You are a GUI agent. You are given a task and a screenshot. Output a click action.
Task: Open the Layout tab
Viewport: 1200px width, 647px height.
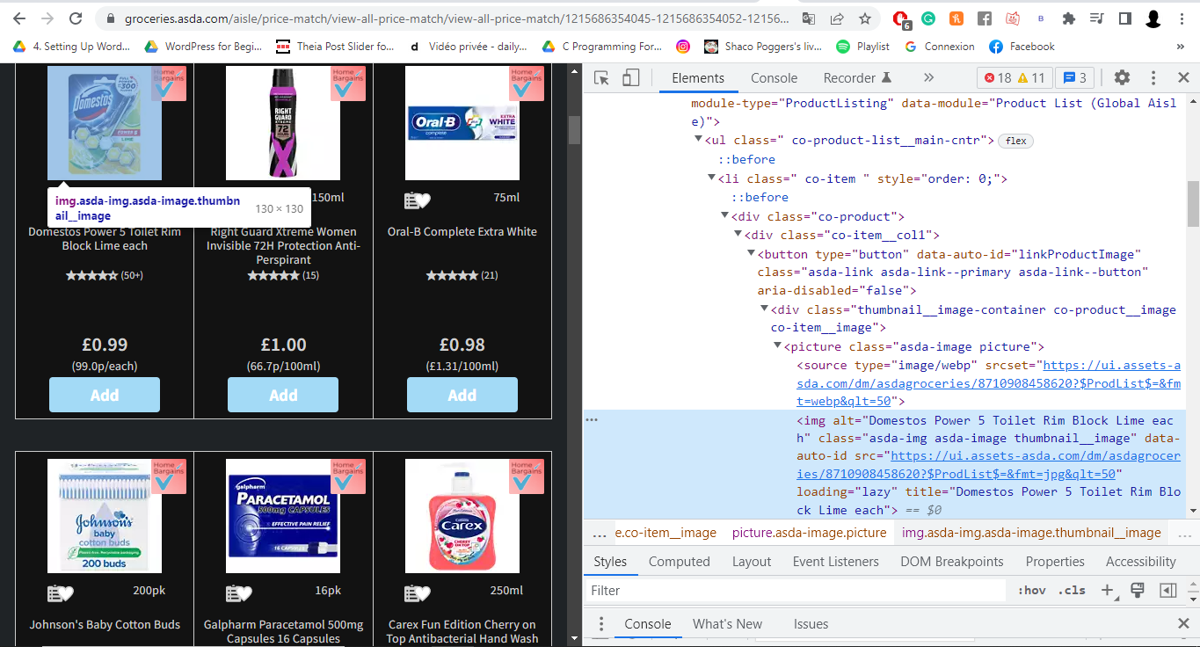[752, 562]
